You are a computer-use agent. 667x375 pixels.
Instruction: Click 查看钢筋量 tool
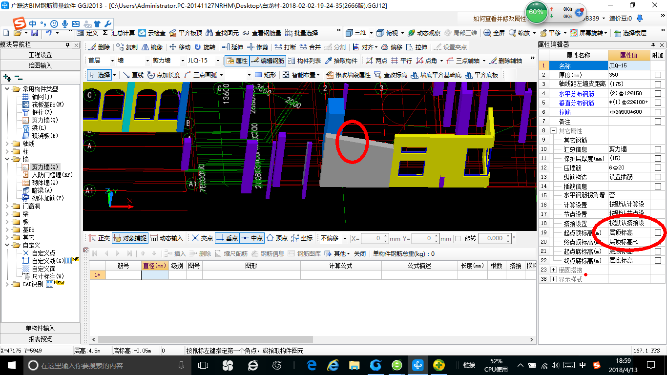coord(262,33)
